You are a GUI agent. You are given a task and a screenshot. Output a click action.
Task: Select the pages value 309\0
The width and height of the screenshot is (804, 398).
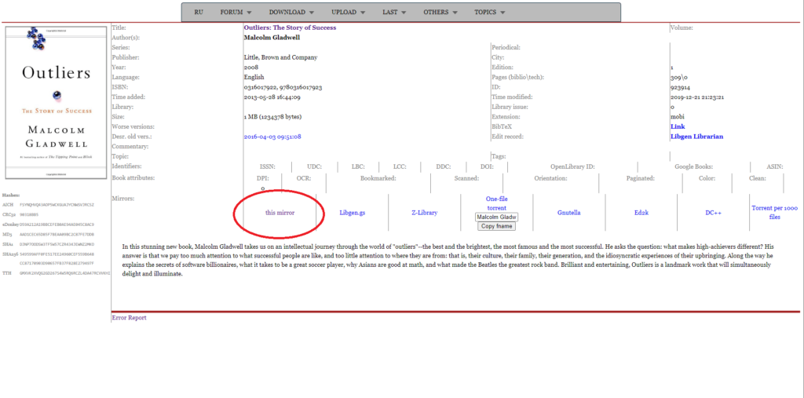(679, 78)
